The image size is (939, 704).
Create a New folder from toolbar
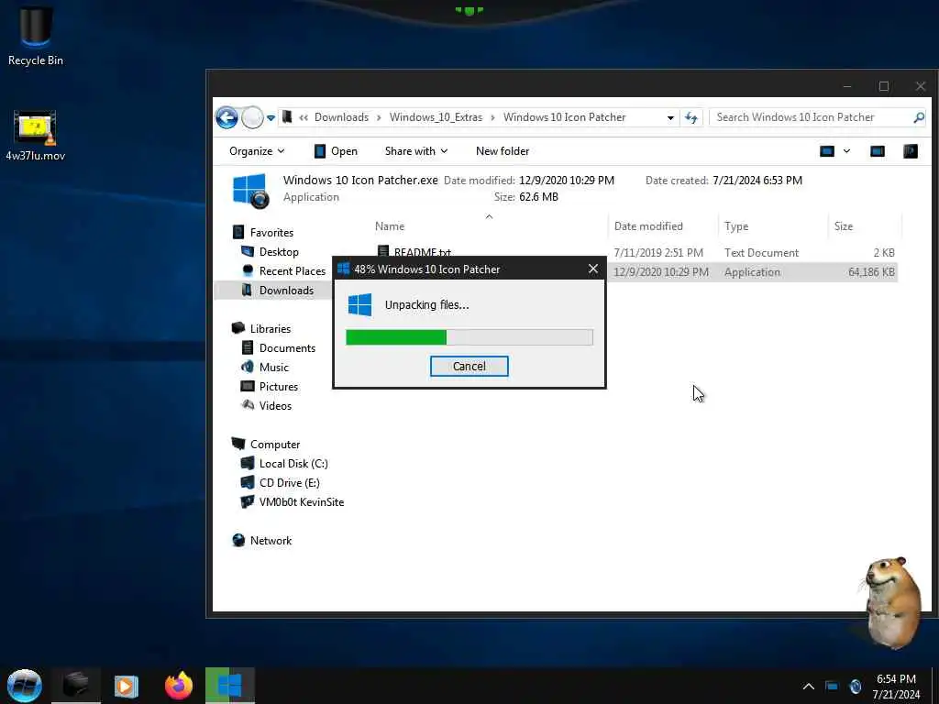[x=503, y=151]
